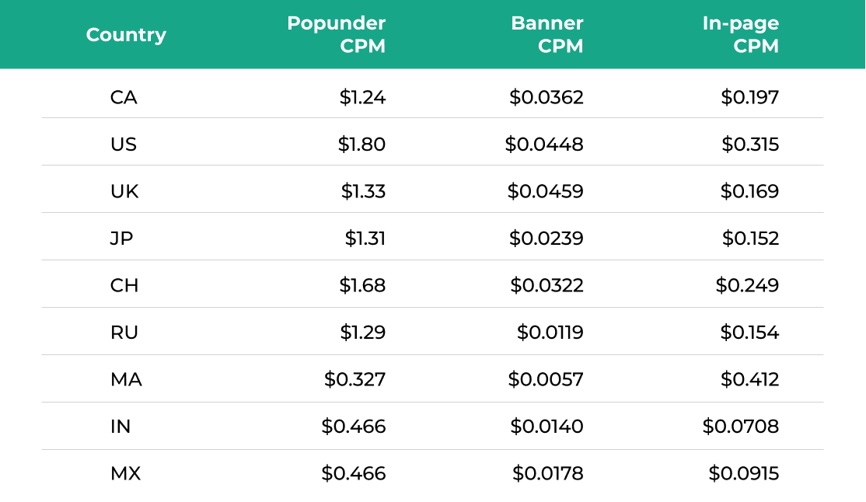
Task: Select the JP country cell
Action: [121, 239]
